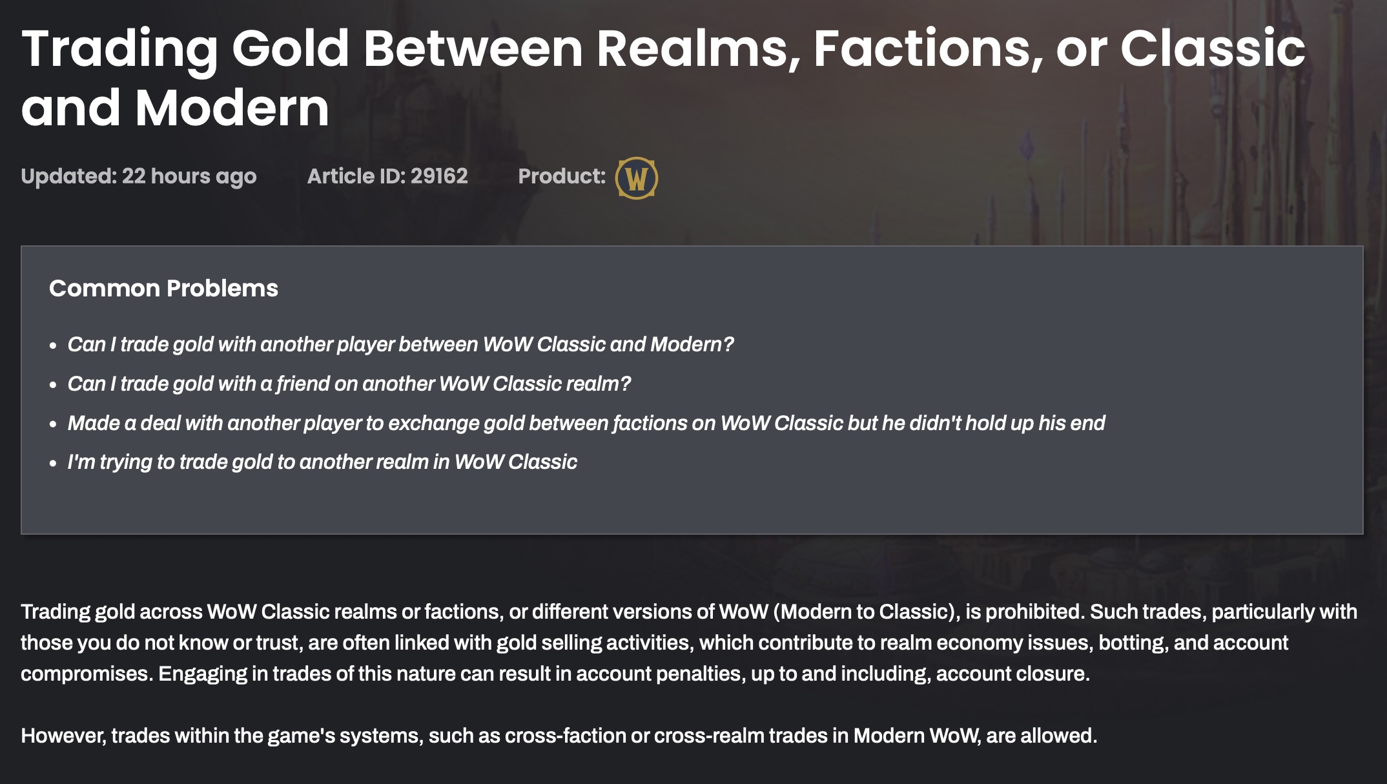Select the 'Updated: 22 hours ago' text
1387x784 pixels.
[139, 176]
